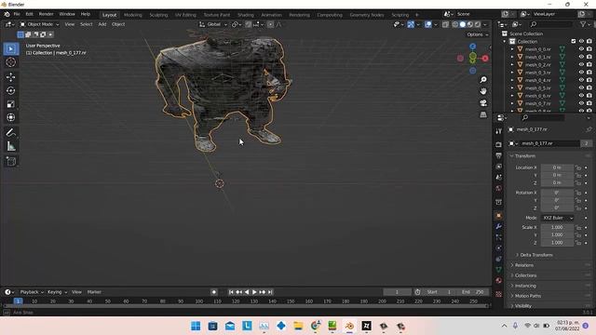Click the viewport pan hand icon

pyautogui.click(x=483, y=91)
